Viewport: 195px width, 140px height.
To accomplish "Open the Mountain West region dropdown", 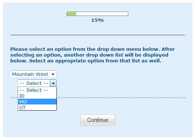I will click(33, 74).
